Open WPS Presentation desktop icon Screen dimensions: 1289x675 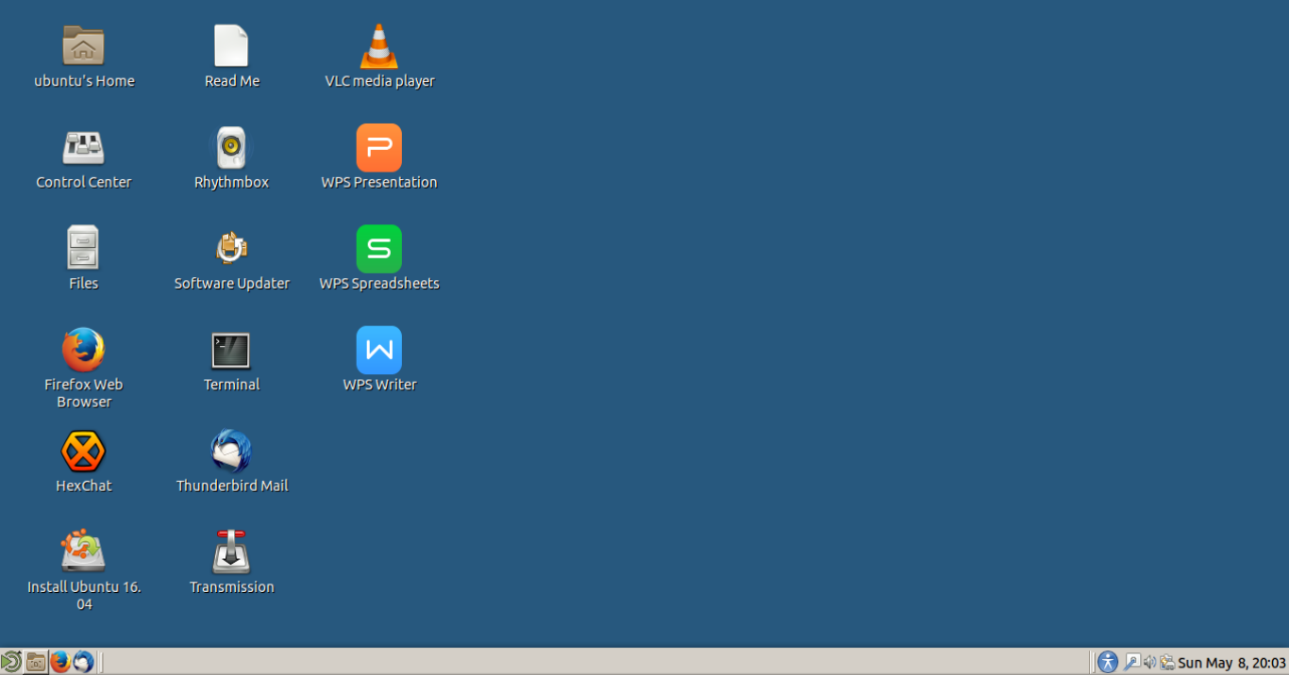coord(379,147)
